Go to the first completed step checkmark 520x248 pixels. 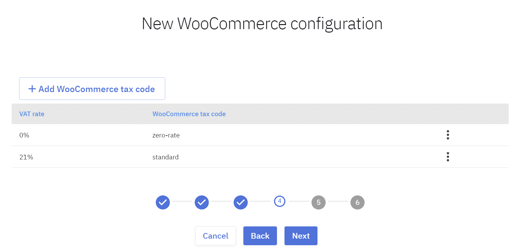click(163, 202)
